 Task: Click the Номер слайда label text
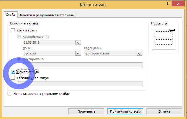28,72
